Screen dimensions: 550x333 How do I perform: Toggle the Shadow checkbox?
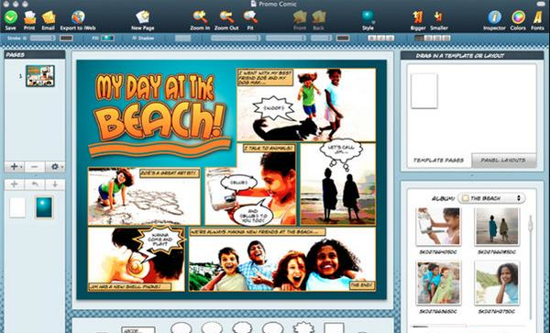coord(135,38)
